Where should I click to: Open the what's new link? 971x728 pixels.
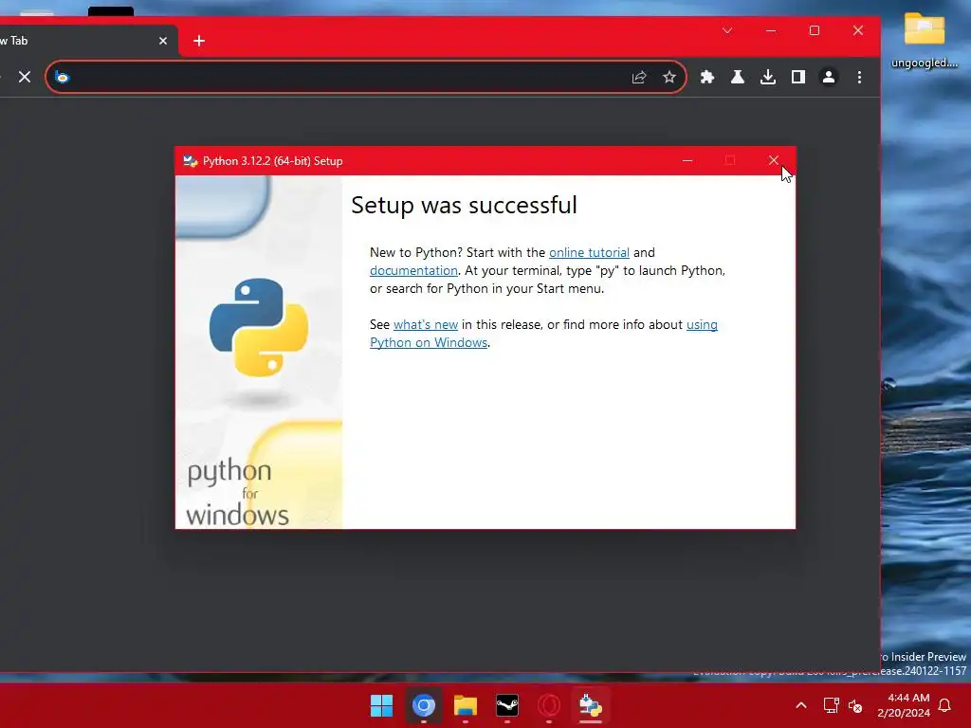coord(426,324)
